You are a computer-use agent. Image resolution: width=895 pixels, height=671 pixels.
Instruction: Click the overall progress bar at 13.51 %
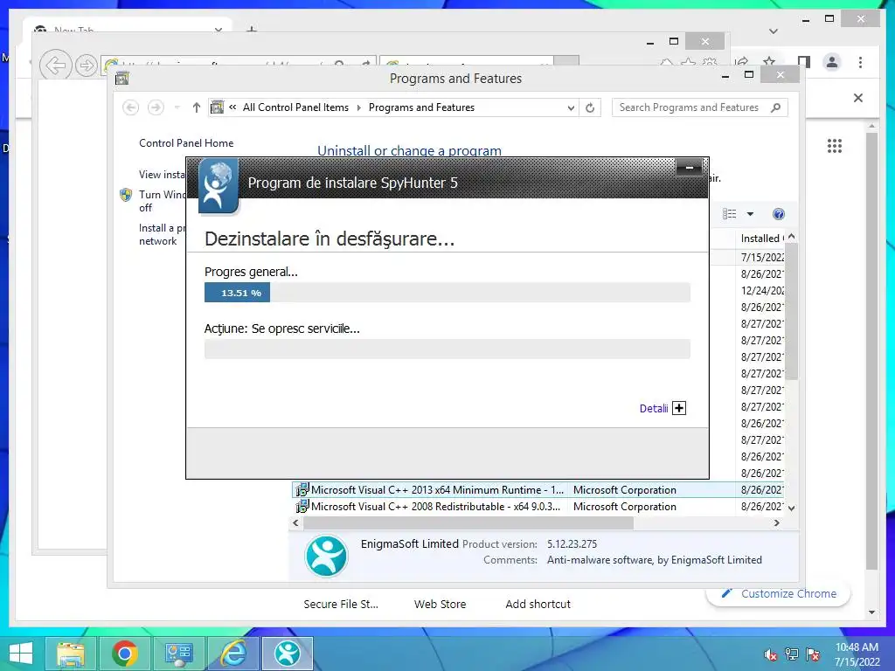click(x=447, y=293)
